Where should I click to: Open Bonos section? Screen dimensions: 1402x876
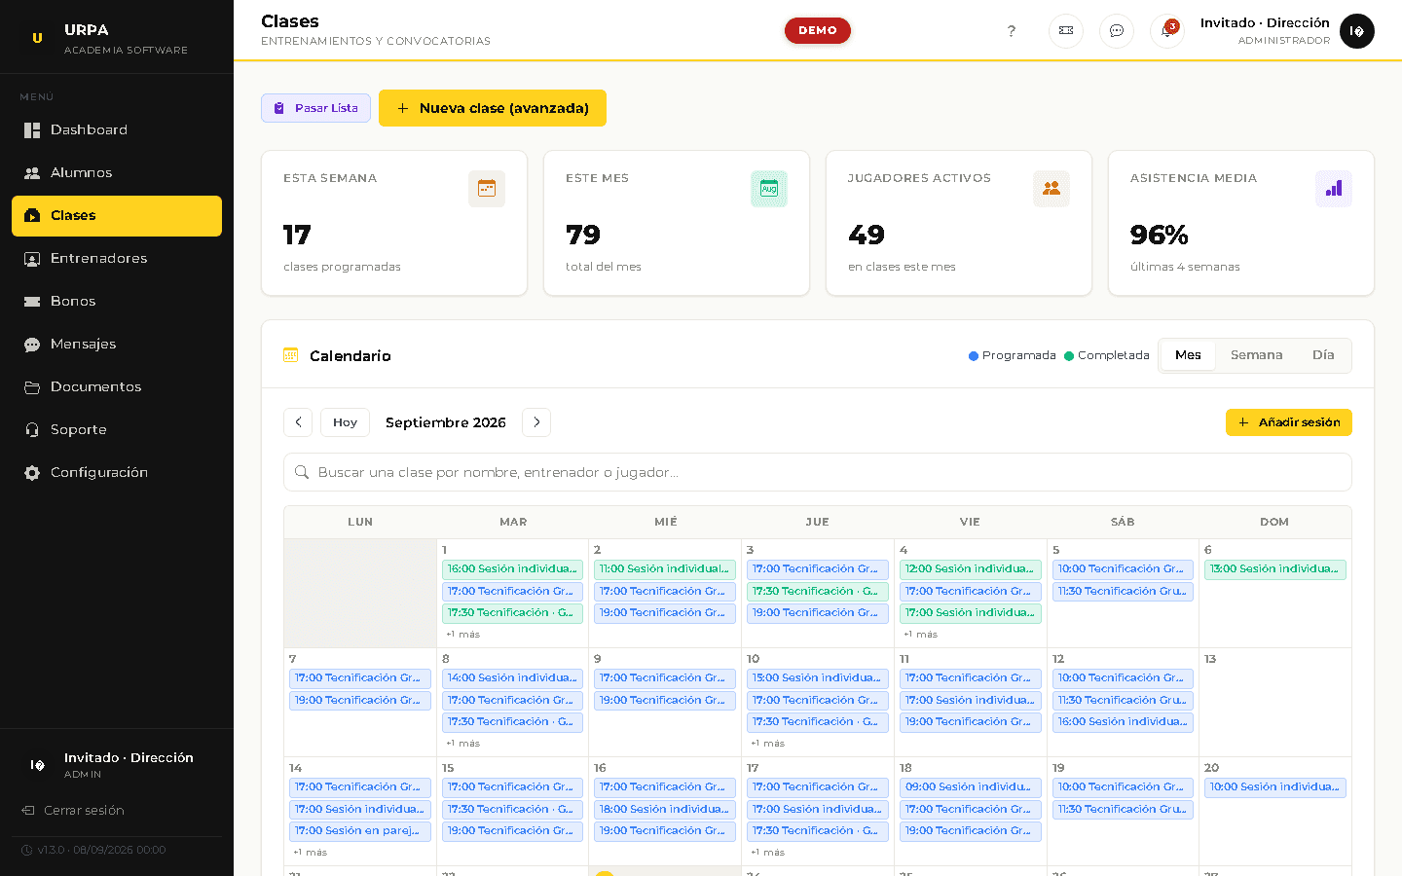point(117,301)
